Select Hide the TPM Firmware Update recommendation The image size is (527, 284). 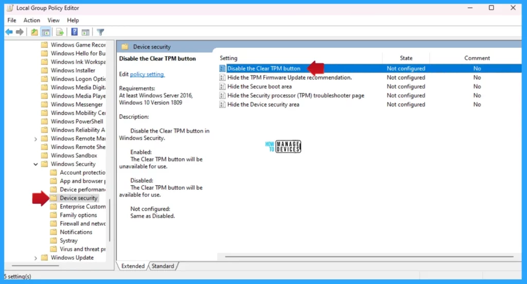click(289, 77)
